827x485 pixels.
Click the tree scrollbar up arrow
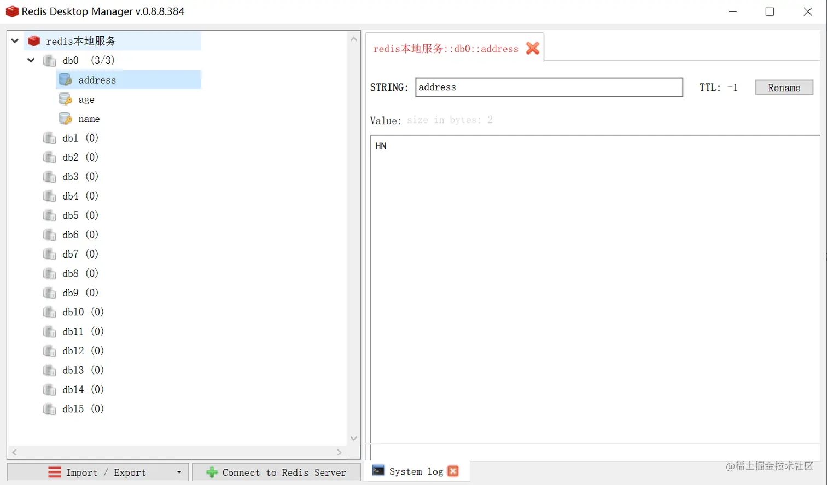pyautogui.click(x=353, y=39)
